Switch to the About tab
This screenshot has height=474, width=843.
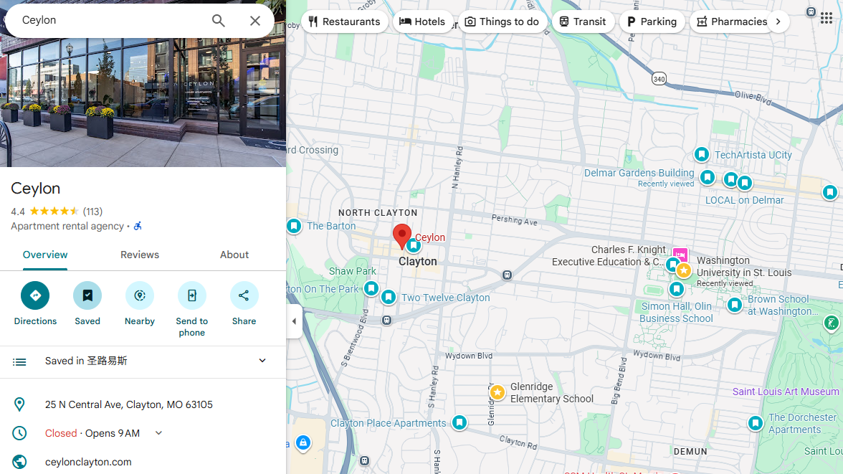[x=234, y=255]
